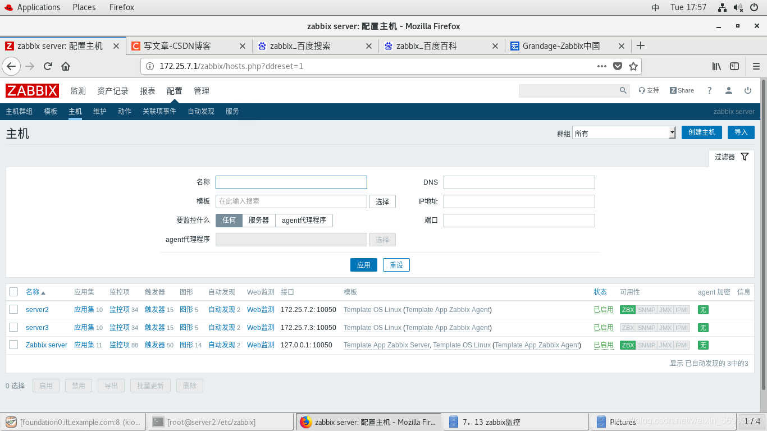Open the system volume tray icon
Screen dimensions: 767x431
tap(738, 7)
